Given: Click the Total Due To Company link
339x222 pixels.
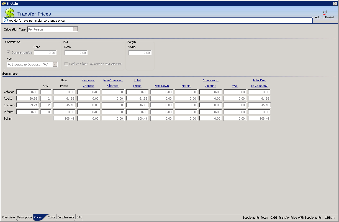Looking at the screenshot, I should [259, 83].
